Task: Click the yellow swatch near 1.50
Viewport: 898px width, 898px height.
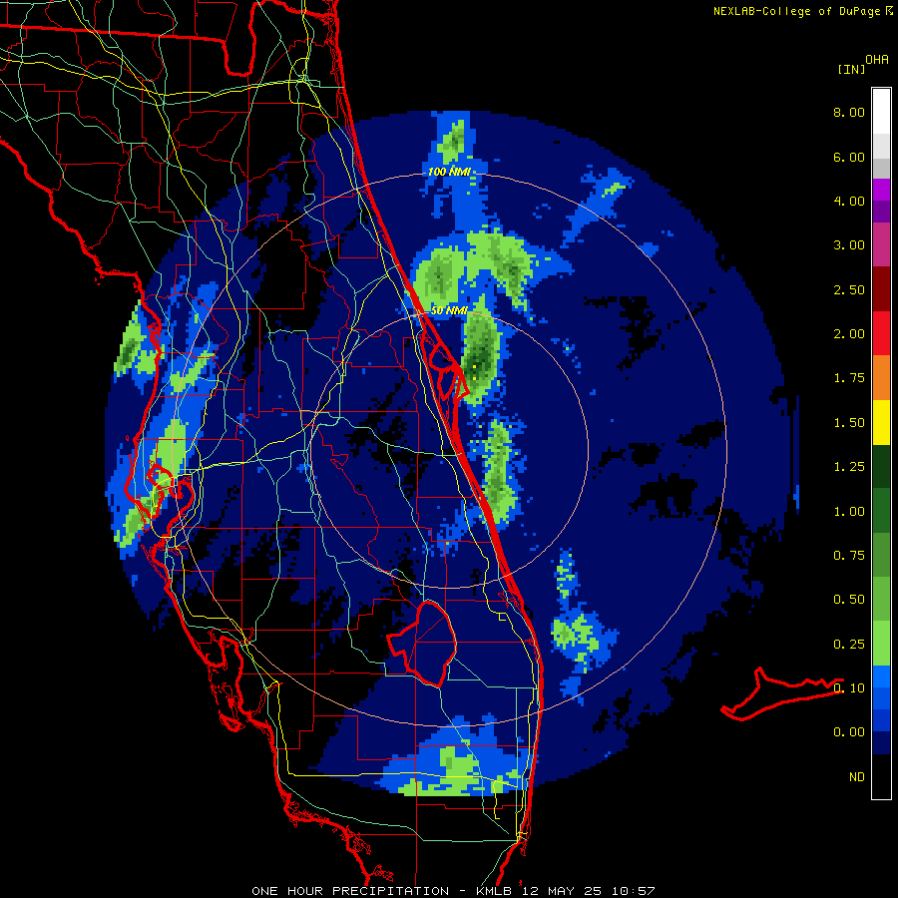Action: click(881, 422)
